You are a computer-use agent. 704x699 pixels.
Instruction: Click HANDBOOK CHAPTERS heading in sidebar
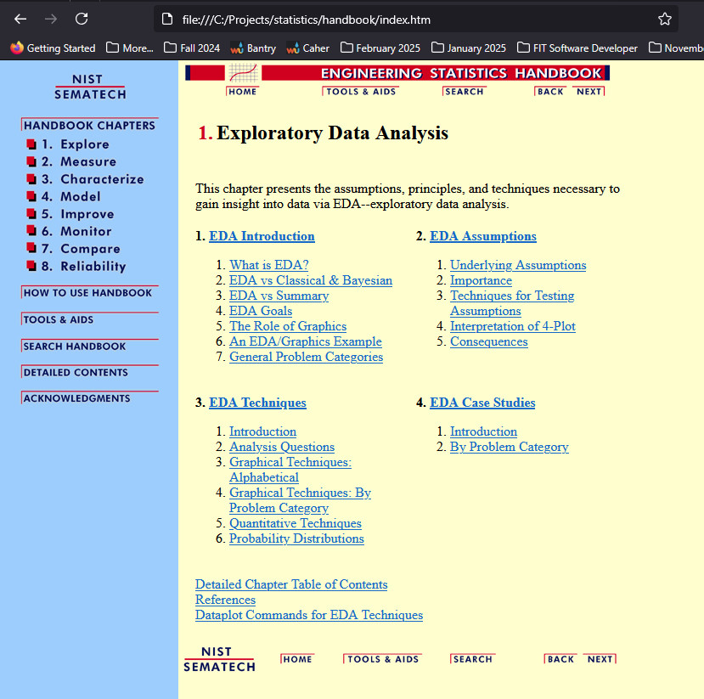89,125
